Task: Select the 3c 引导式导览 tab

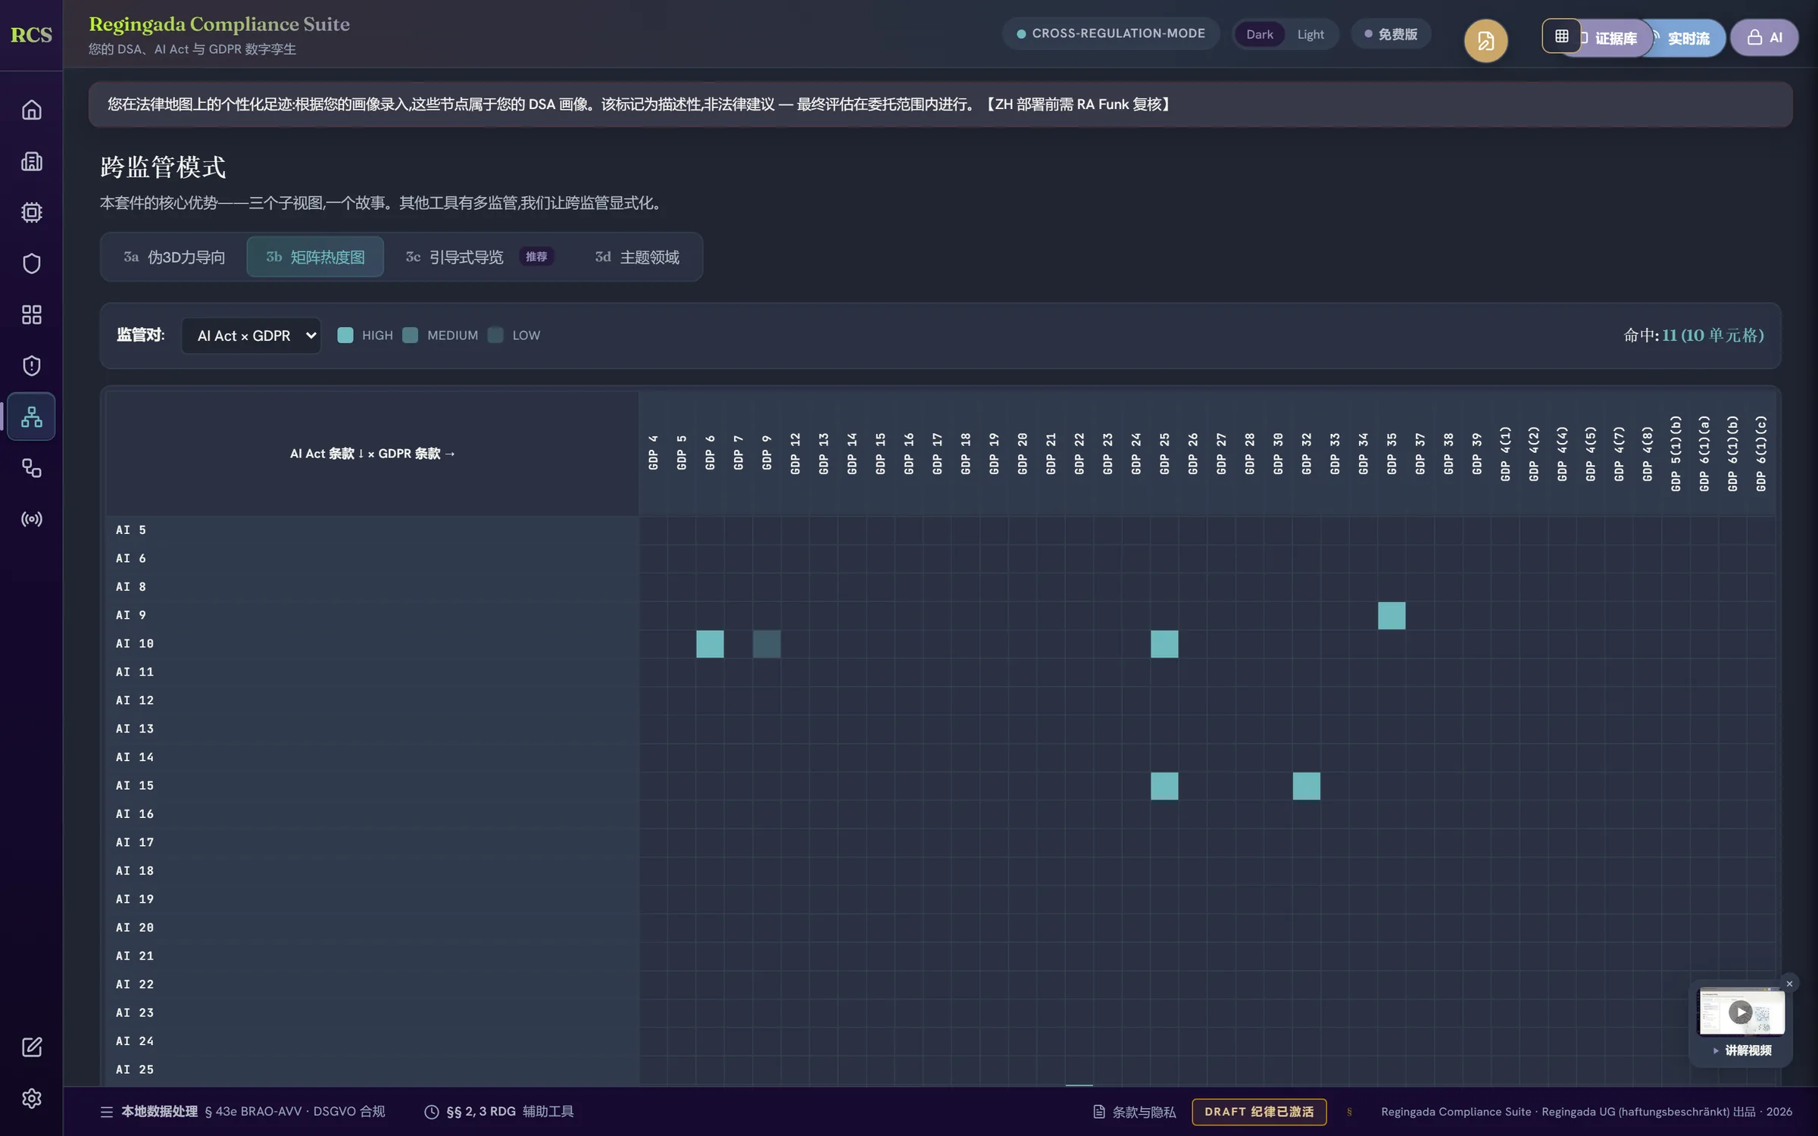Action: (479, 257)
